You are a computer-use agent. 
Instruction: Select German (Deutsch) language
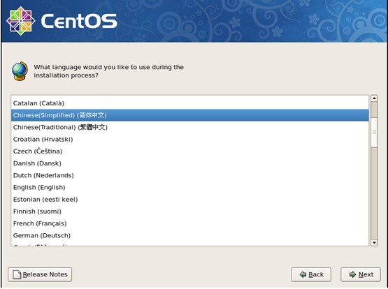(x=189, y=236)
